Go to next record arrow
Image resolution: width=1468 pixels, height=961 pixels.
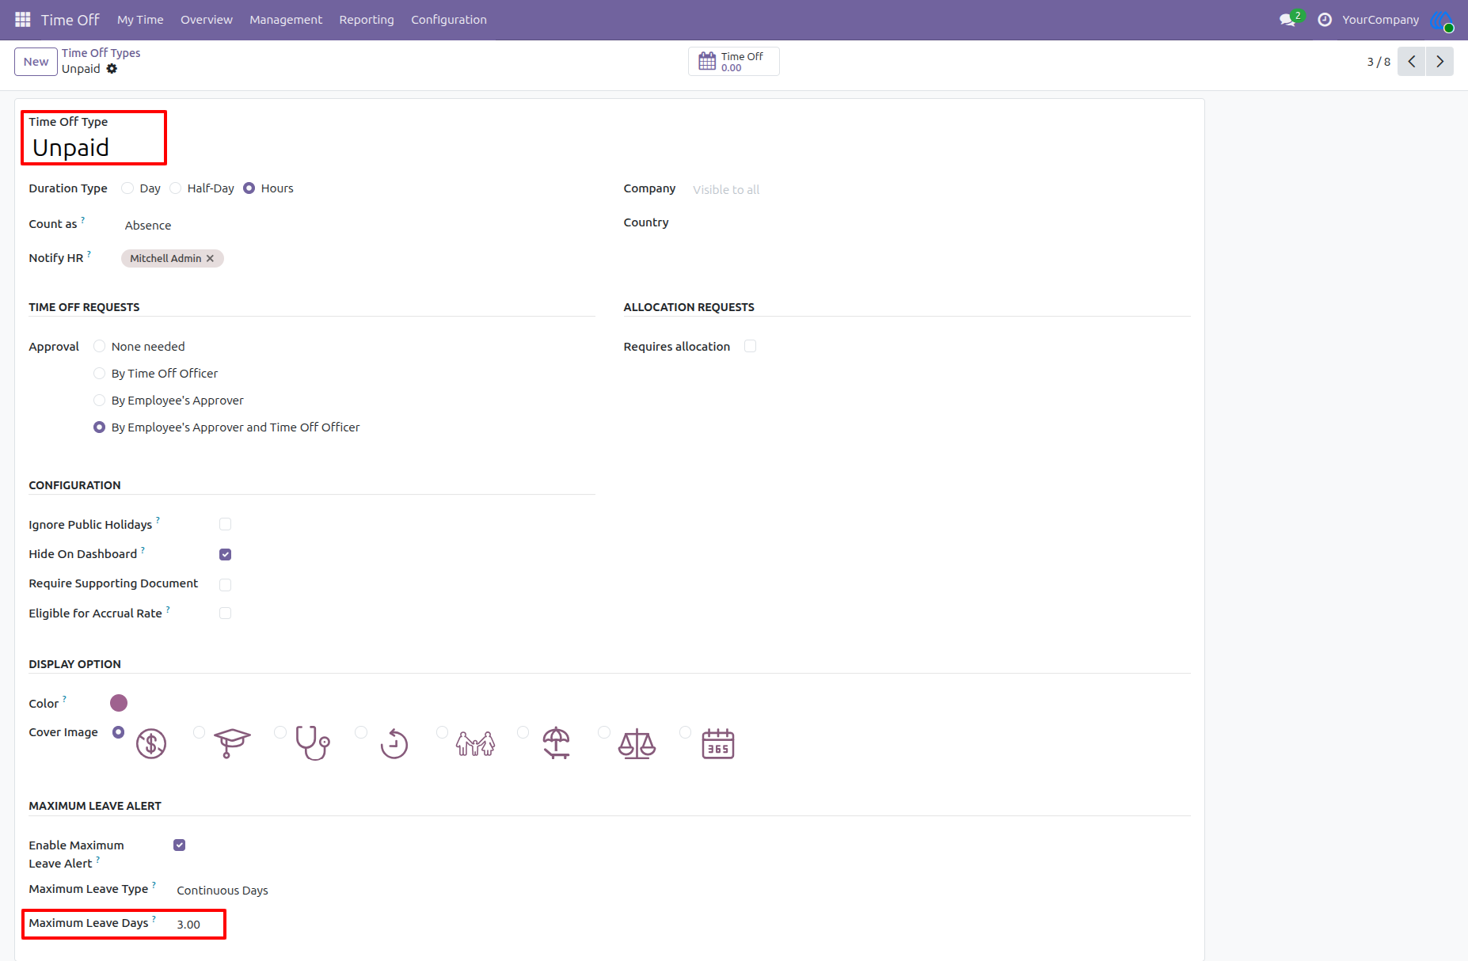point(1439,62)
